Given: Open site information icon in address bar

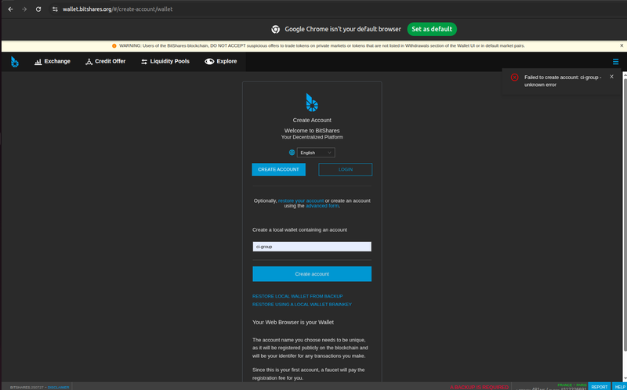Looking at the screenshot, I should click(55, 9).
